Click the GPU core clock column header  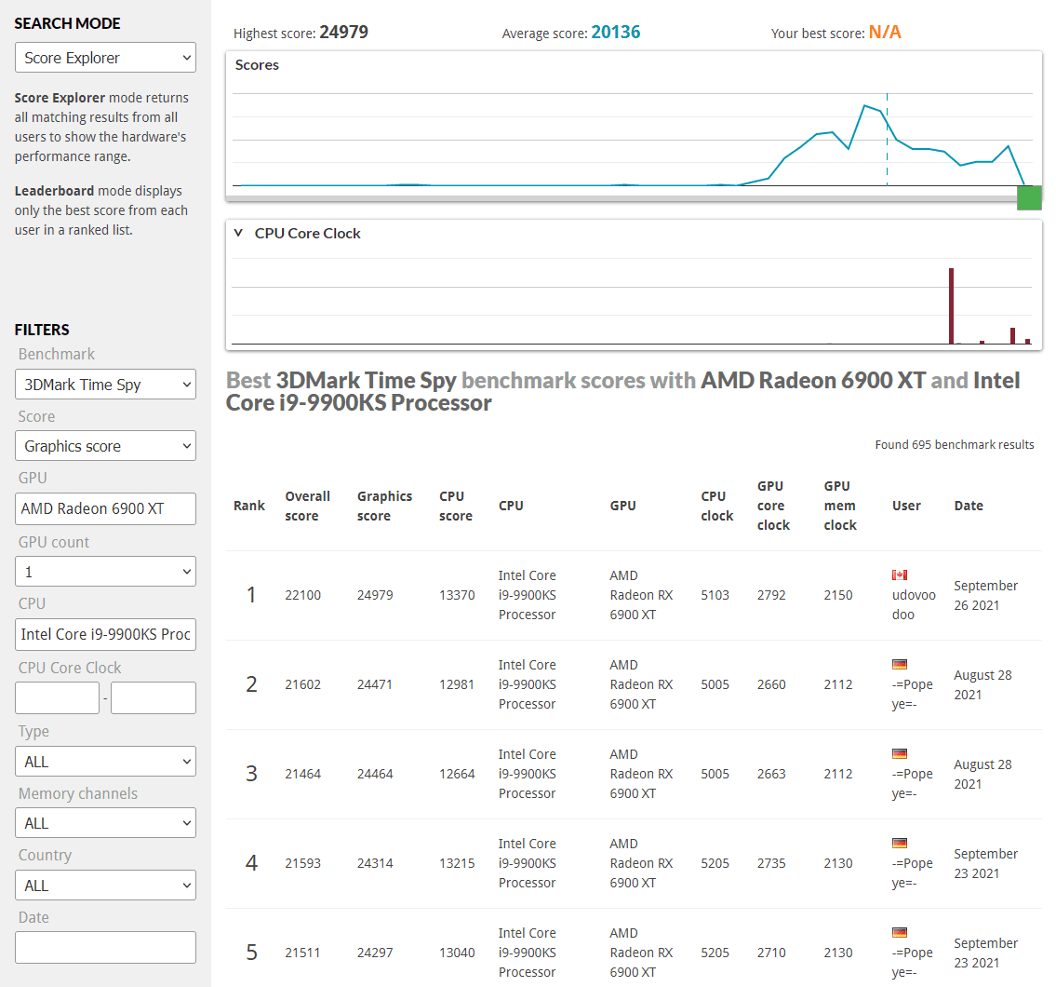[773, 506]
